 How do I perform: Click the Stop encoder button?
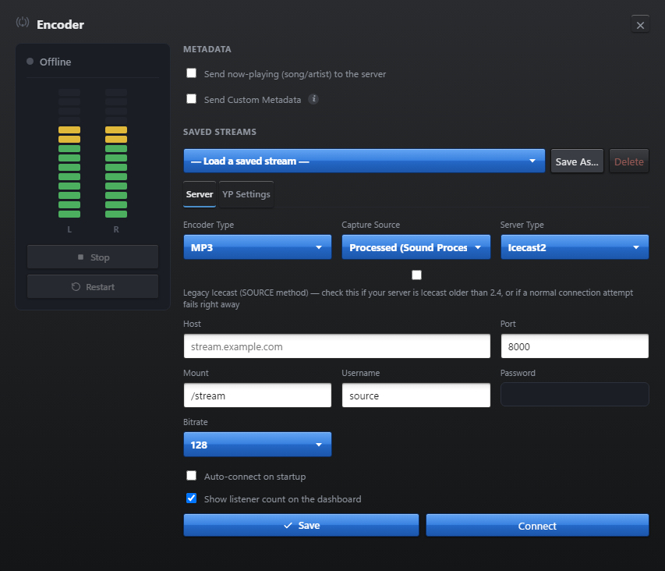[93, 257]
